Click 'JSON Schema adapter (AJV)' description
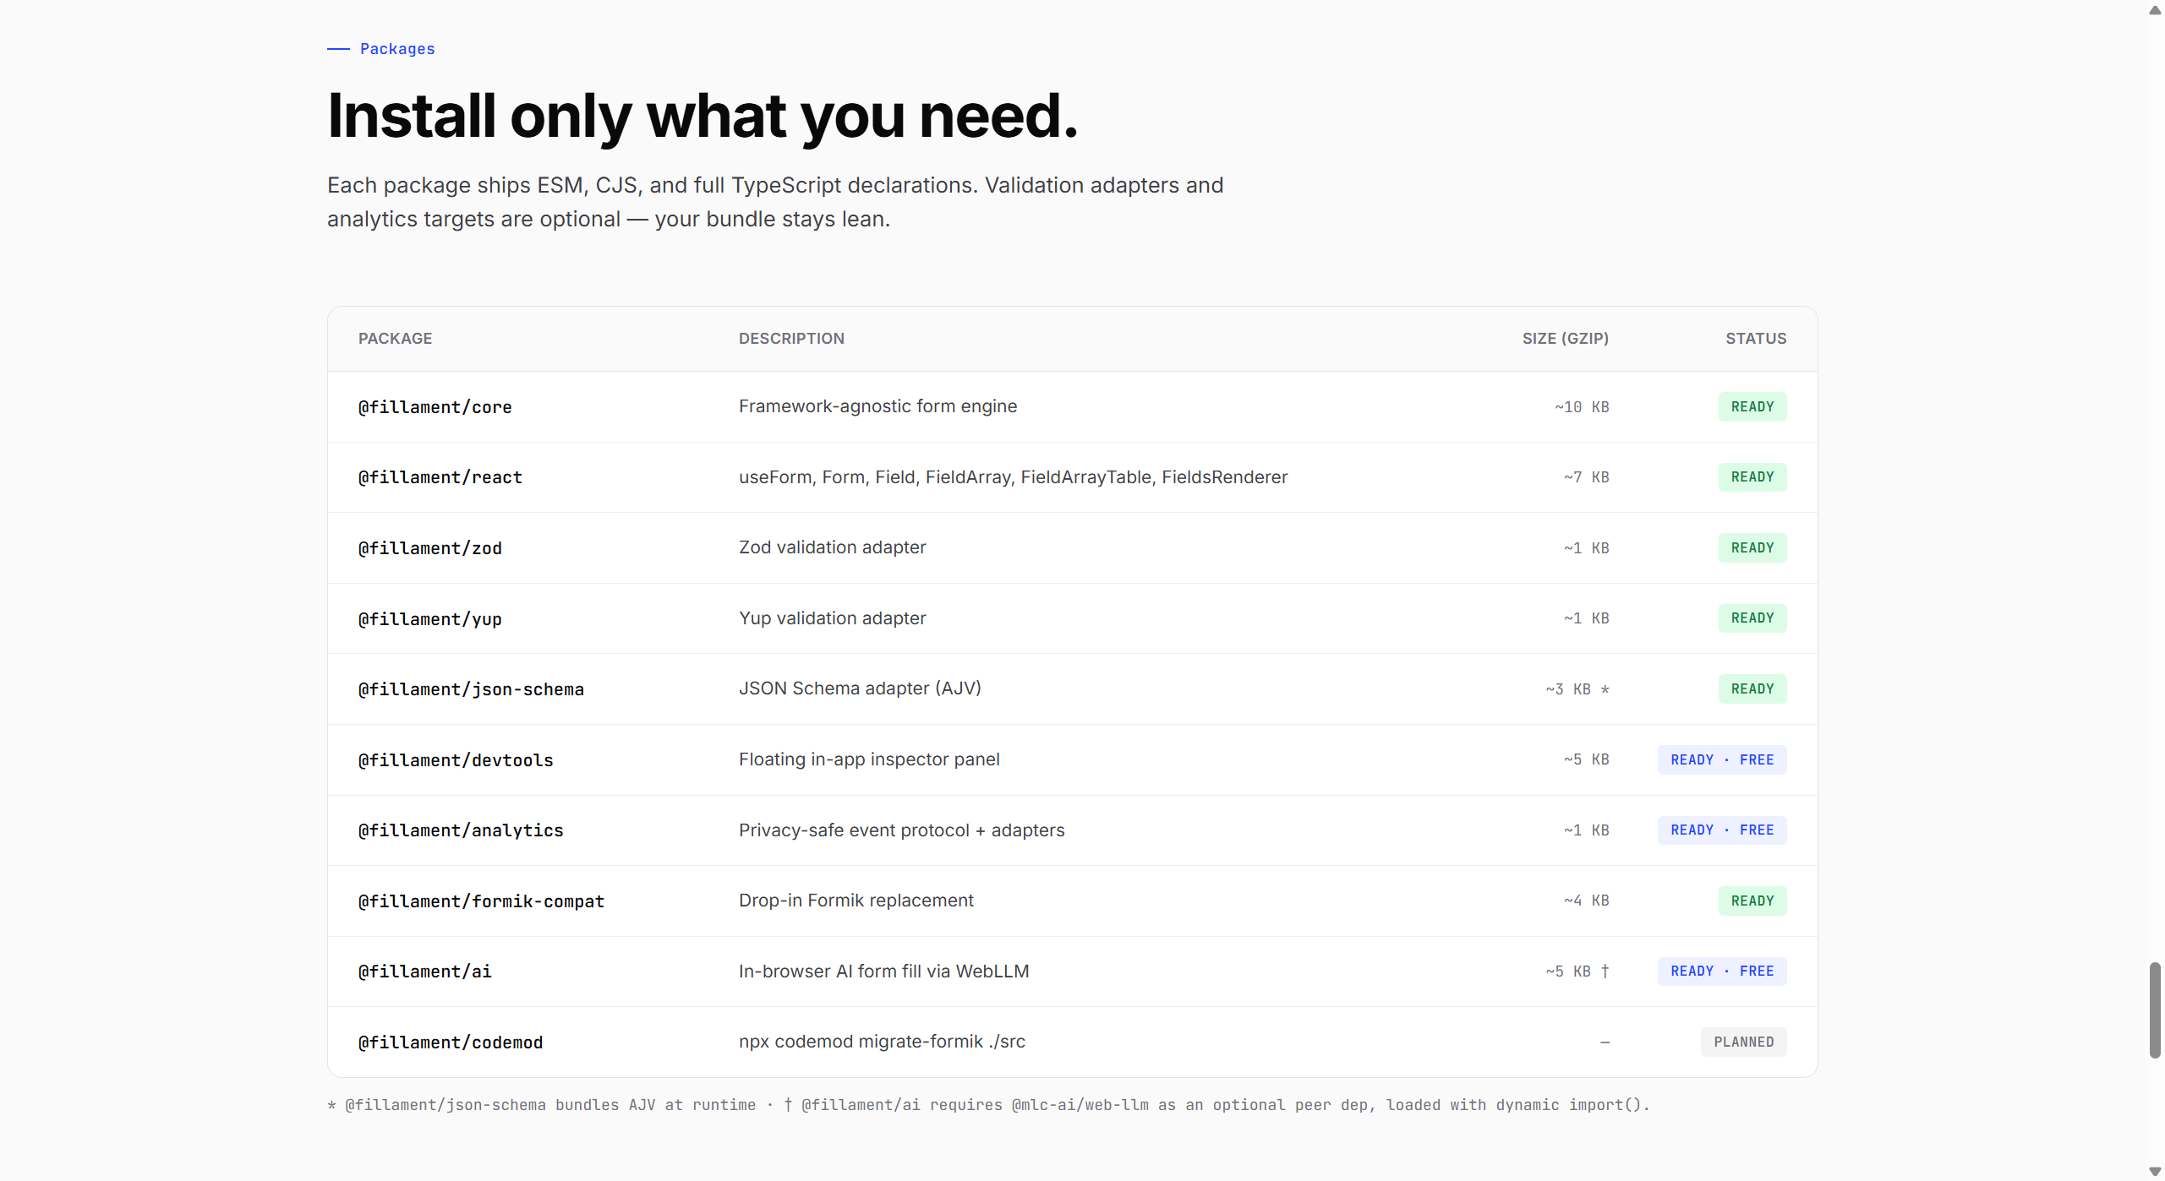The width and height of the screenshot is (2165, 1181). pos(860,688)
